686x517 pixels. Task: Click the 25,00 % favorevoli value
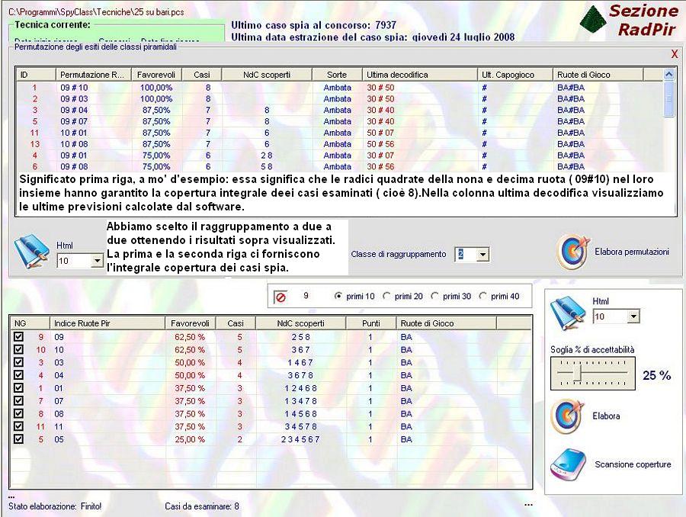tap(190, 439)
